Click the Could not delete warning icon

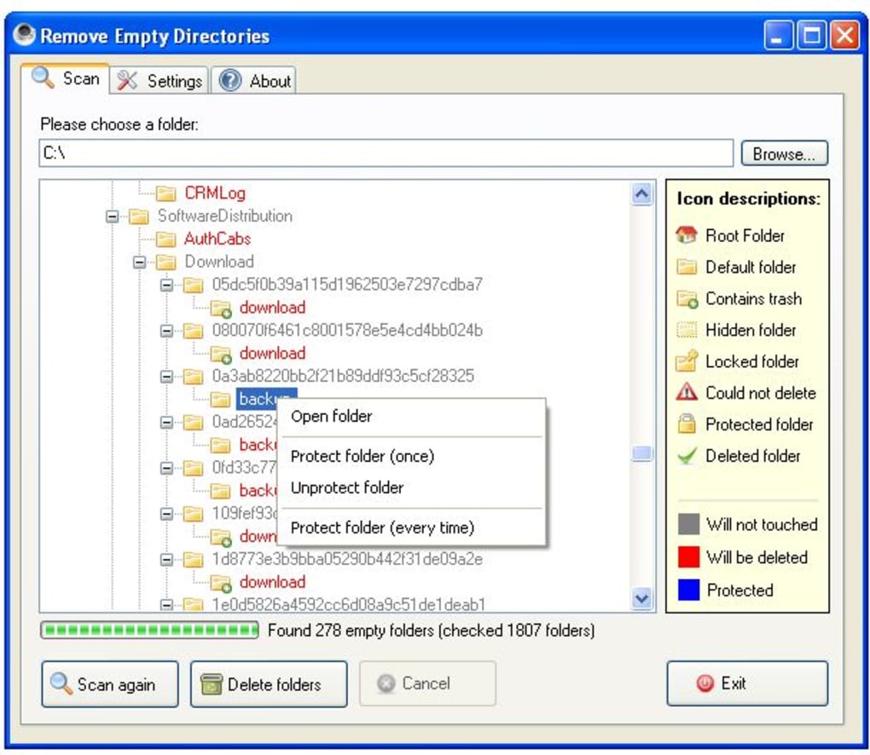tap(687, 393)
